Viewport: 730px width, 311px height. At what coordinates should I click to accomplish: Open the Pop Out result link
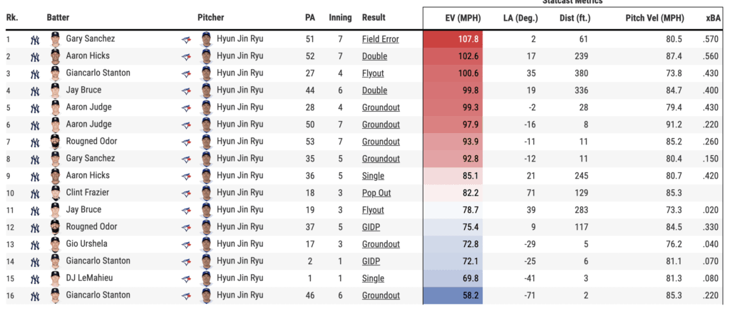[x=376, y=193]
